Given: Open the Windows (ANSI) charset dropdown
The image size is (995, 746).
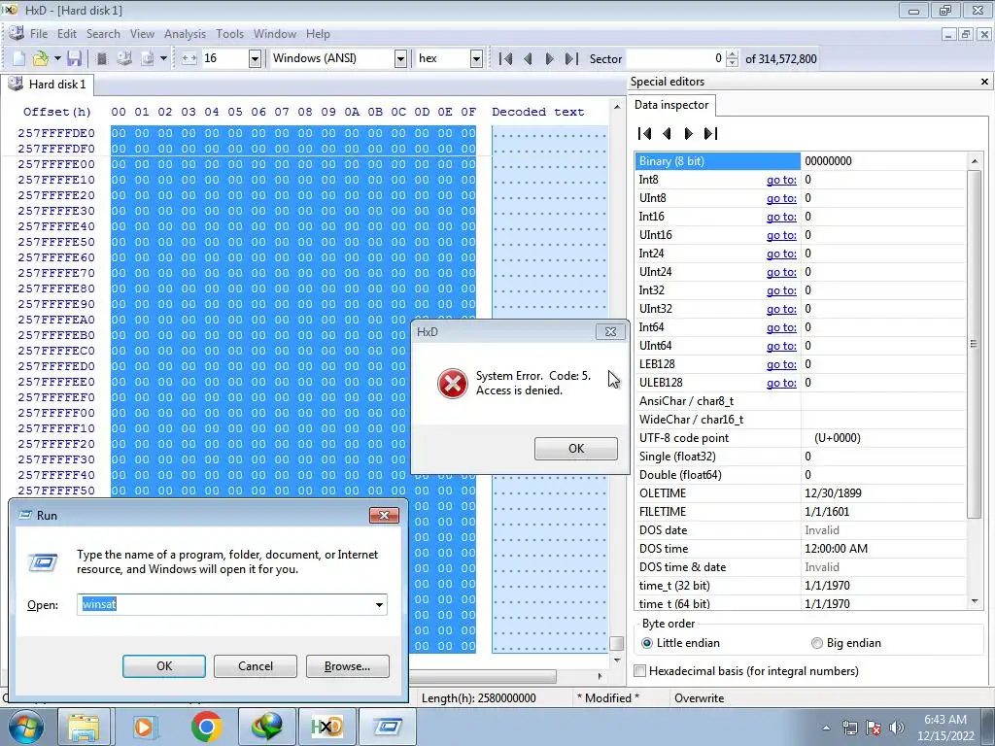Looking at the screenshot, I should (400, 59).
